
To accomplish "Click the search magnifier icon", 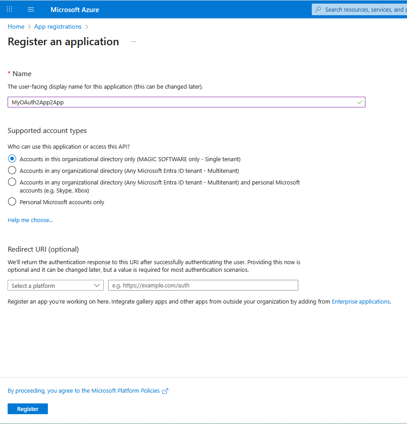I will pos(318,9).
